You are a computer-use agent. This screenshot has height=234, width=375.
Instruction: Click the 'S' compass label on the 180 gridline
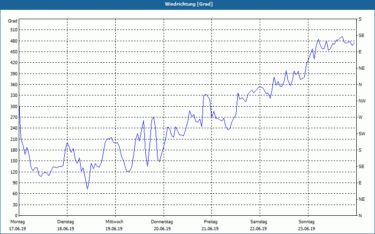pos(360,150)
